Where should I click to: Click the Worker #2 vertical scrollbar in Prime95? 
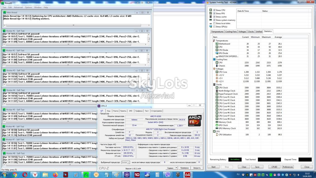148,58
